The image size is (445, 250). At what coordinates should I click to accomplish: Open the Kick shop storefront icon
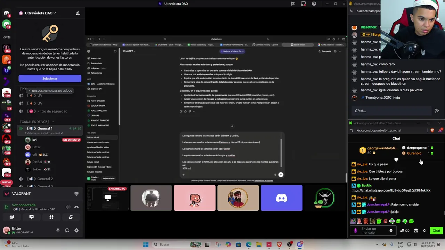[x=416, y=231]
